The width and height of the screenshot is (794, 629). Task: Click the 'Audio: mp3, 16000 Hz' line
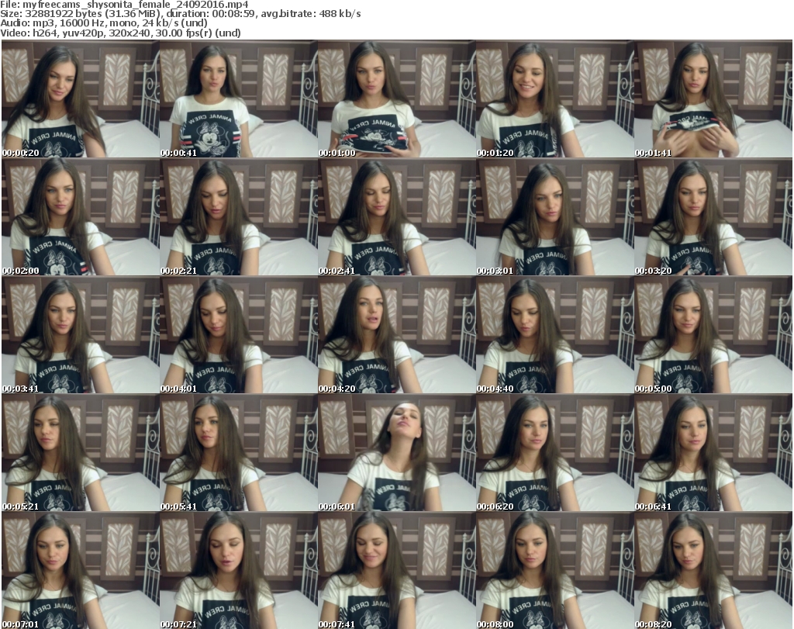(104, 23)
